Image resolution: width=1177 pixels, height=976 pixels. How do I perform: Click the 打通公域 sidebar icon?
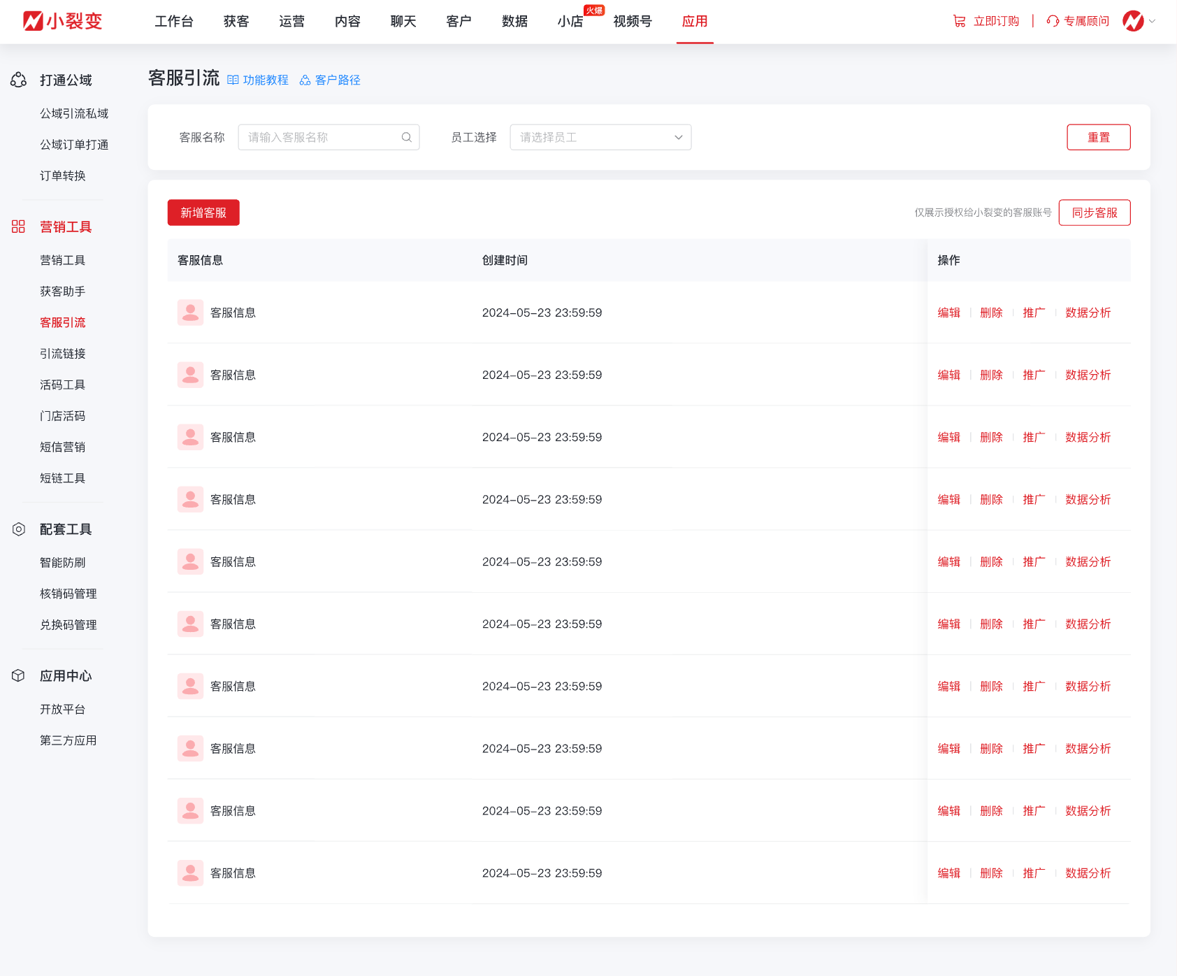click(19, 80)
